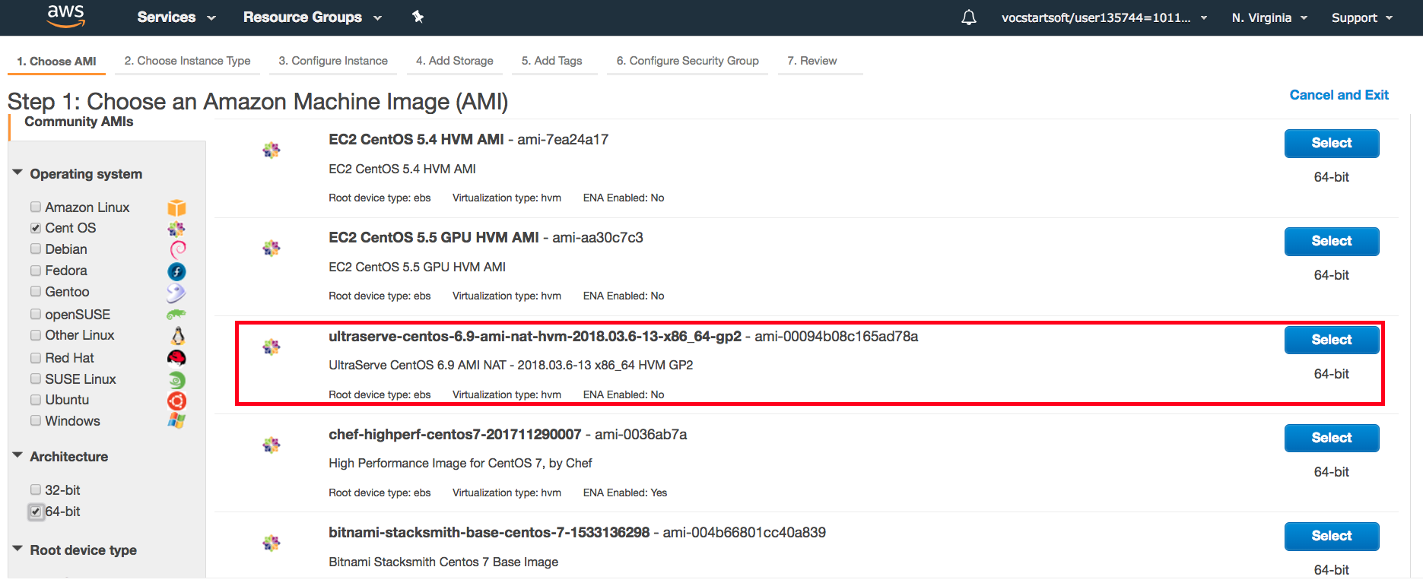This screenshot has height=586, width=1423.
Task: Go to Configure Instance step
Action: tap(333, 61)
